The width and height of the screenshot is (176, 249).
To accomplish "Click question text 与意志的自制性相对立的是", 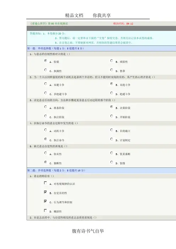I will [x=50, y=54].
